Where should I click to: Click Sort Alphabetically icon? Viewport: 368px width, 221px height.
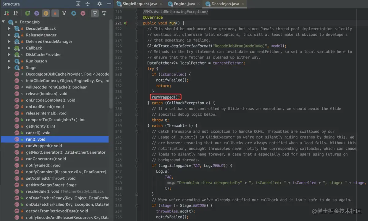[16, 13]
